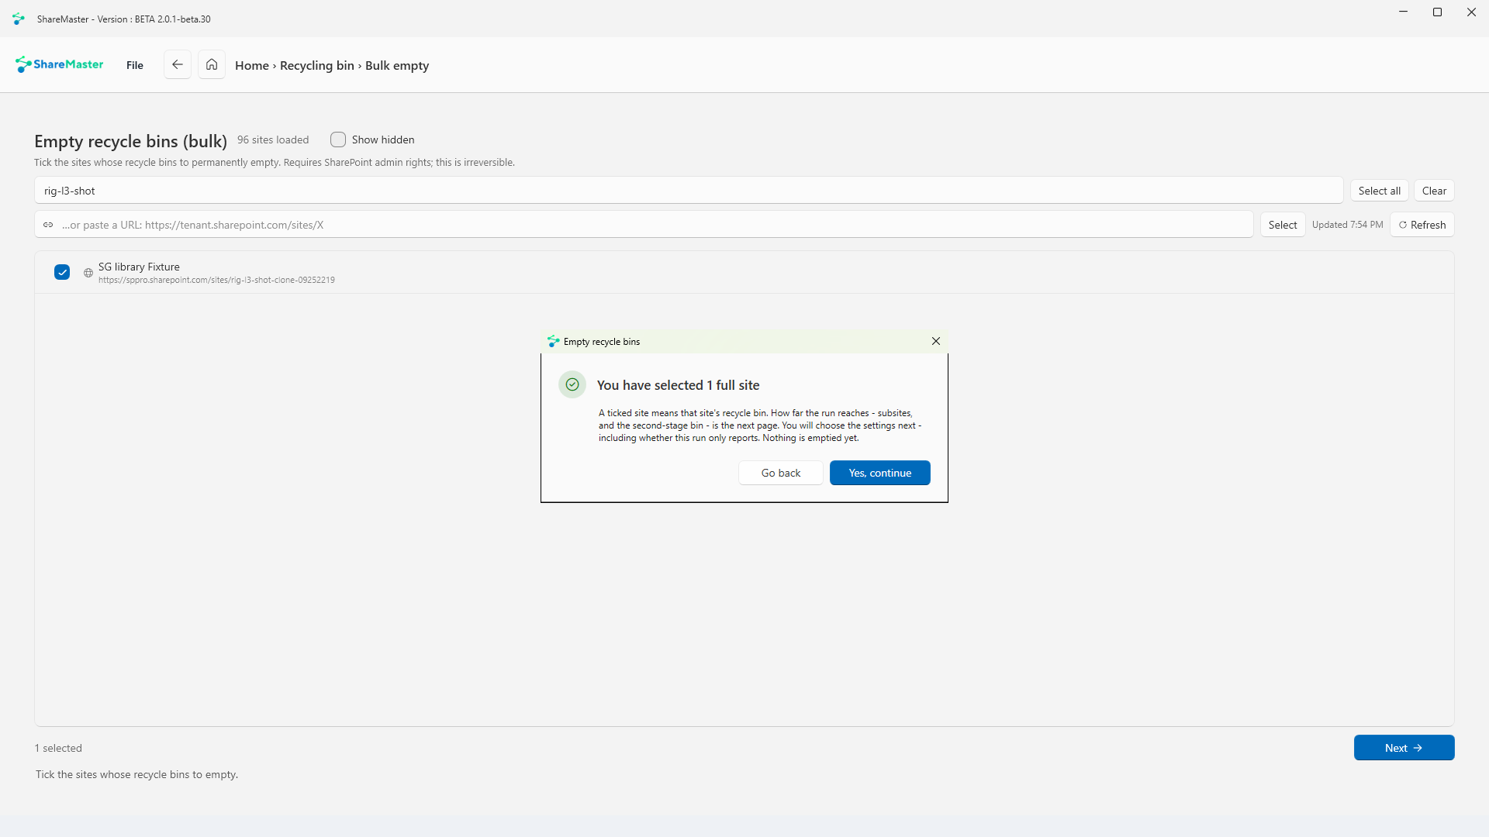This screenshot has height=837, width=1489.
Task: Clear the site selection
Action: pos(1434,191)
